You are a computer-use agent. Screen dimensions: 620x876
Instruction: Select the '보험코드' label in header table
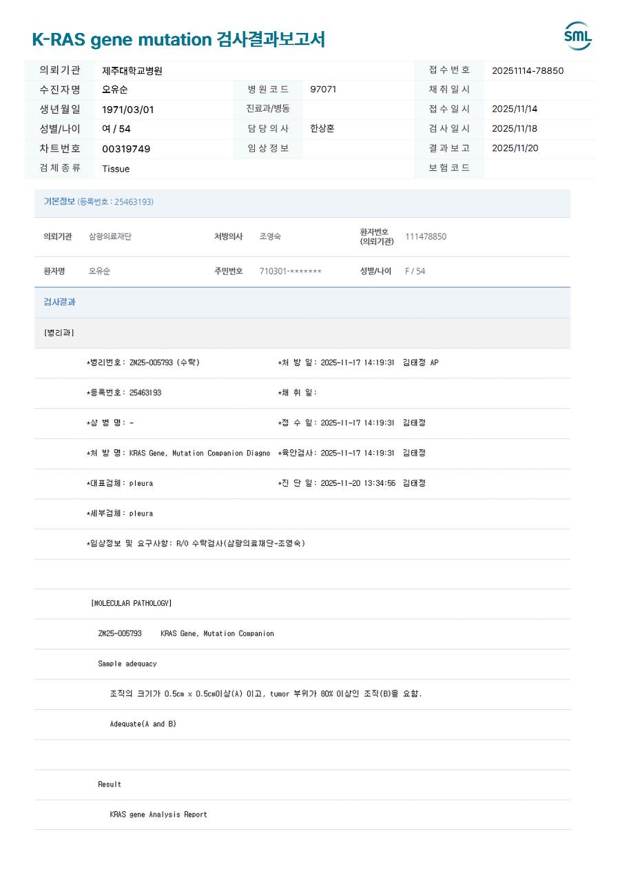tap(449, 168)
